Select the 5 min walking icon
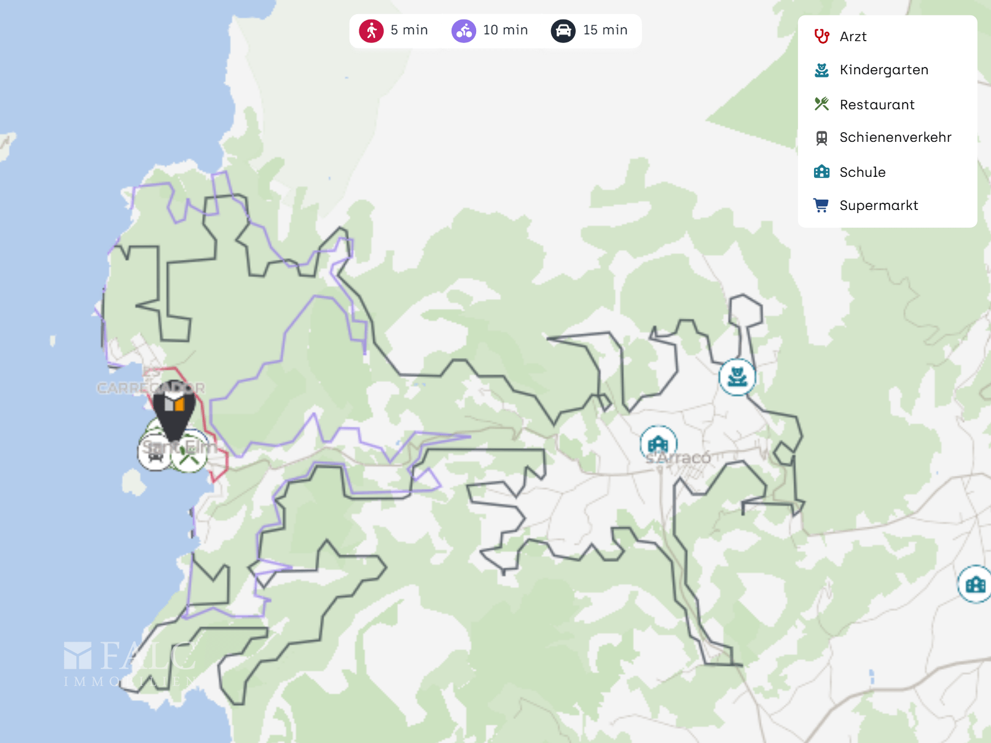 pos(371,31)
